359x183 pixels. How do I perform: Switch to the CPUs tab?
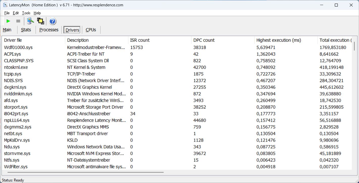coord(91,30)
